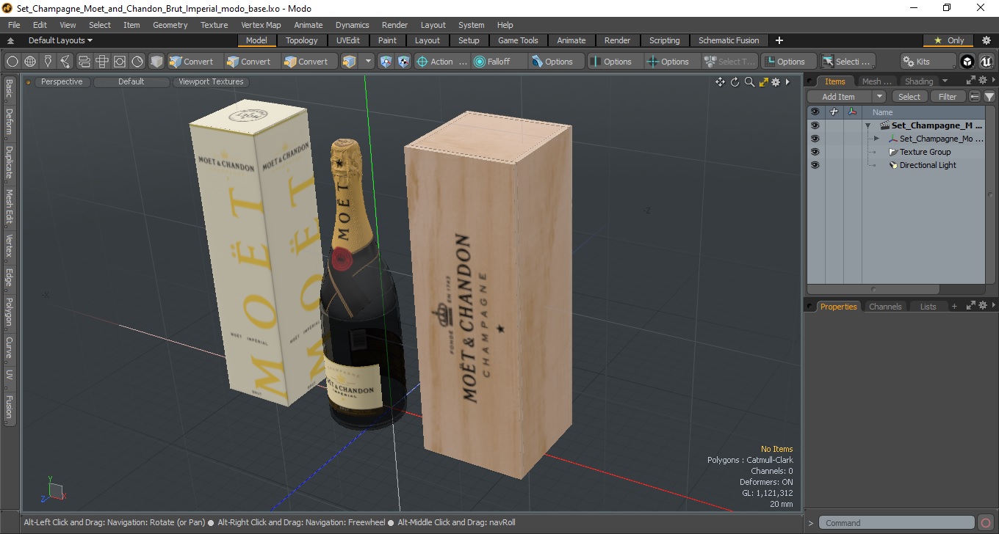Open the Default Layouts dropdown
Viewport: 999px width, 534px height.
coord(60,40)
